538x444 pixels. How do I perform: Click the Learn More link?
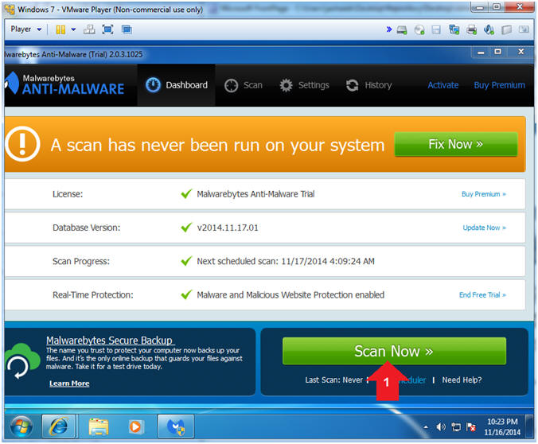[x=69, y=384]
